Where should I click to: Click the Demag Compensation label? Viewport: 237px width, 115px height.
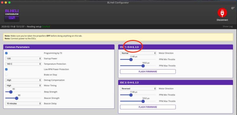pyautogui.click(x=54, y=80)
